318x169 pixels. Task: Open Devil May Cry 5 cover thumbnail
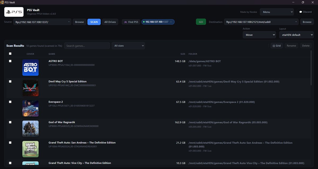[30, 88]
